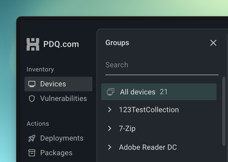Close the Groups panel
The image size is (228, 162).
(x=213, y=43)
